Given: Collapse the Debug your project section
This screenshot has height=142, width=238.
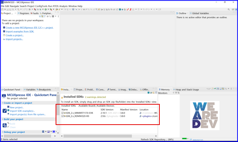Looking at the screenshot, I should pyautogui.click(x=3, y=132).
